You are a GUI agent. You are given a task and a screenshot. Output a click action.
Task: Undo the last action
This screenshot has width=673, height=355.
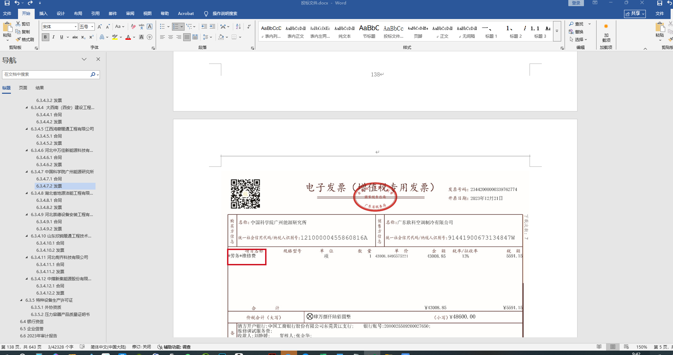(17, 3)
